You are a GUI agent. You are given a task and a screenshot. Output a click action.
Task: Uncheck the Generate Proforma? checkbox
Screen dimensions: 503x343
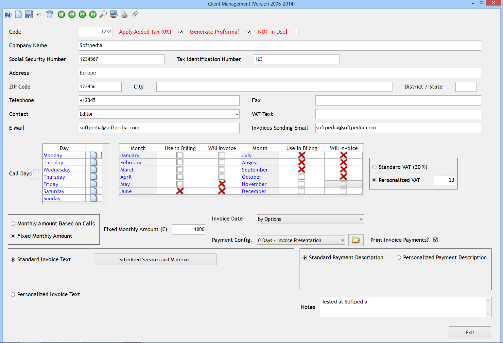(x=249, y=32)
